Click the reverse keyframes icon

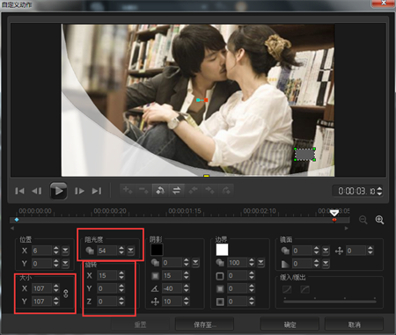click(160, 190)
